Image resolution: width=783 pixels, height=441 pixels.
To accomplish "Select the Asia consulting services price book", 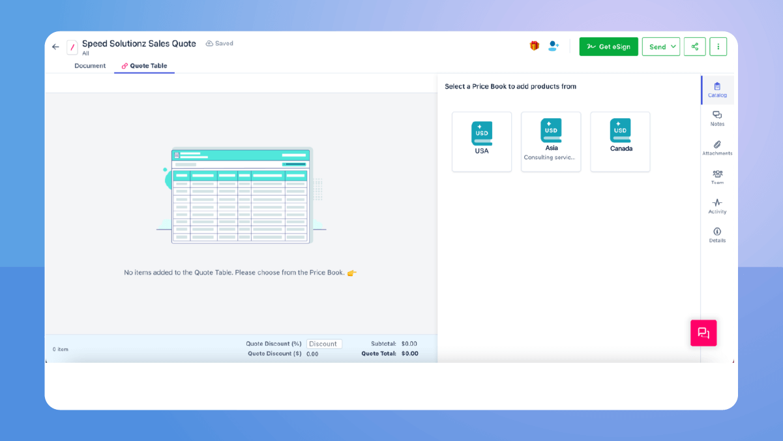I will [550, 142].
